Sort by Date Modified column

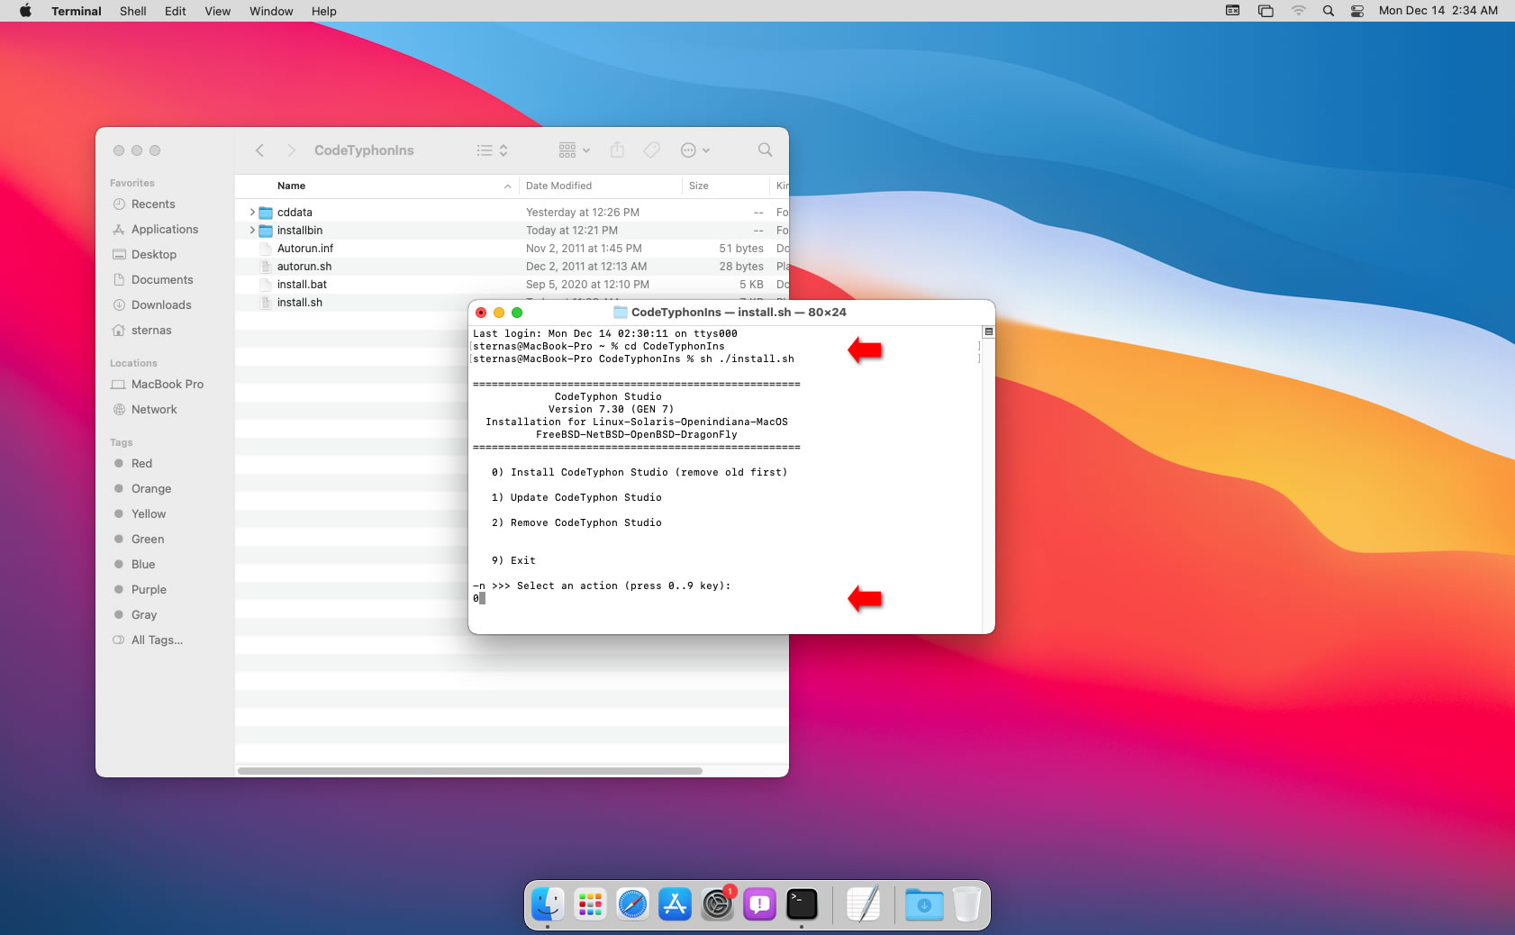600,186
